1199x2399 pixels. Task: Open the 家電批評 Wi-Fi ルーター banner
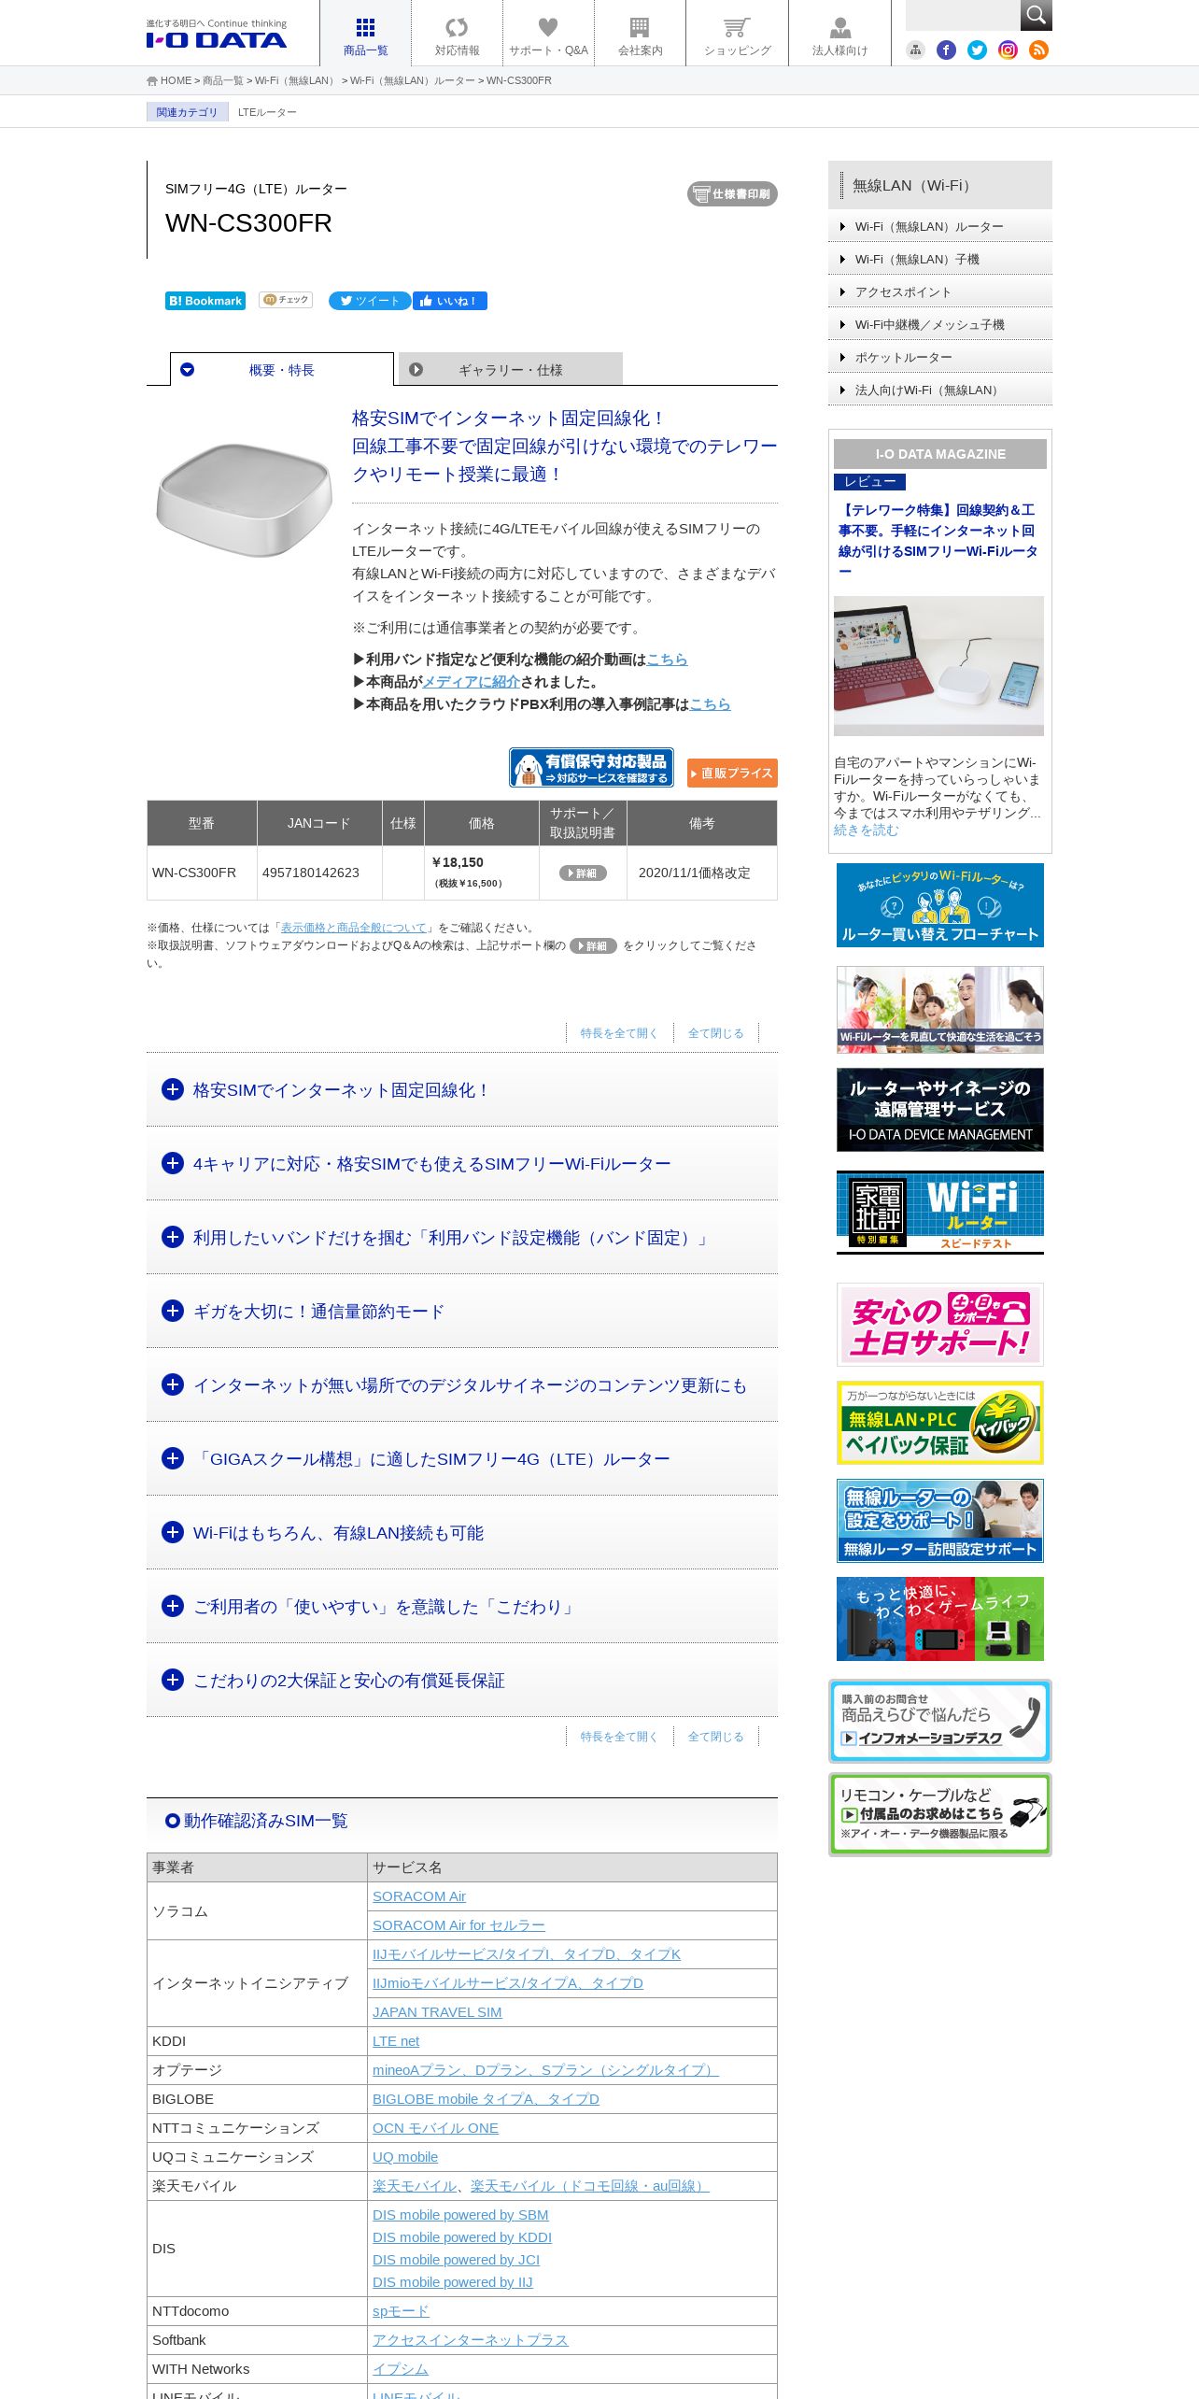click(940, 1213)
